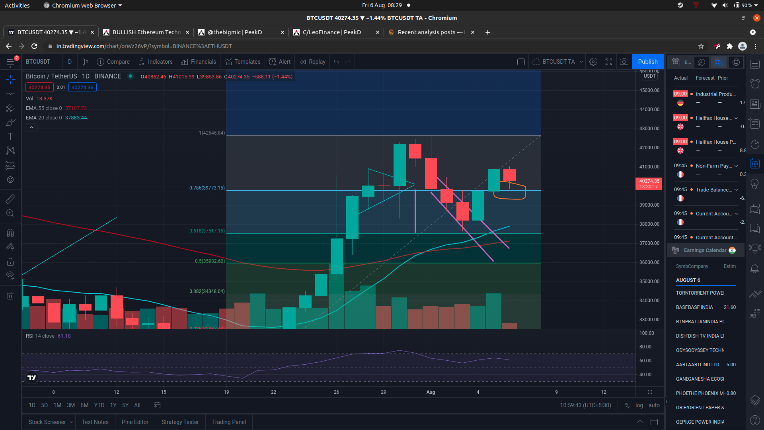The height and width of the screenshot is (430, 764).
Task: Open the Trading Panel tab
Action: coord(229,422)
